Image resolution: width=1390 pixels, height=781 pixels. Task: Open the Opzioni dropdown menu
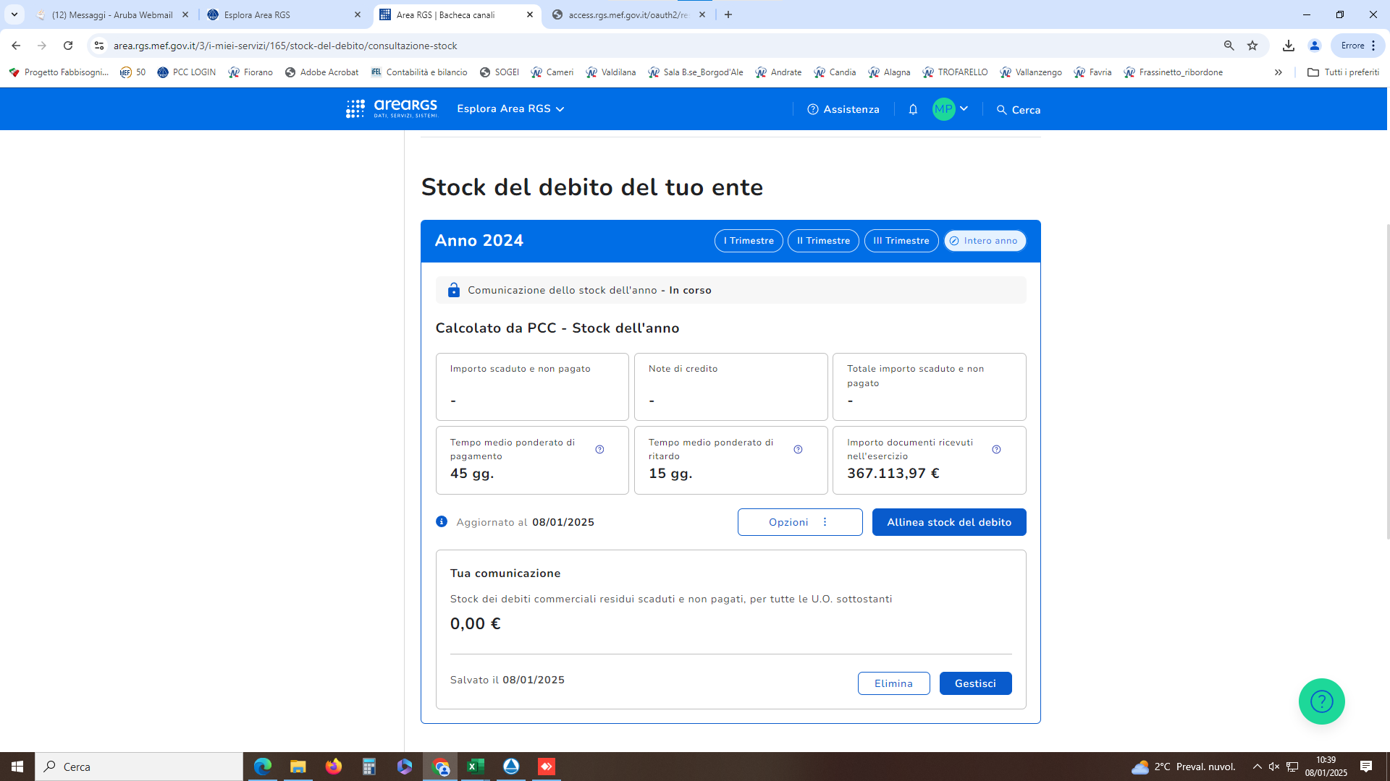coord(799,522)
